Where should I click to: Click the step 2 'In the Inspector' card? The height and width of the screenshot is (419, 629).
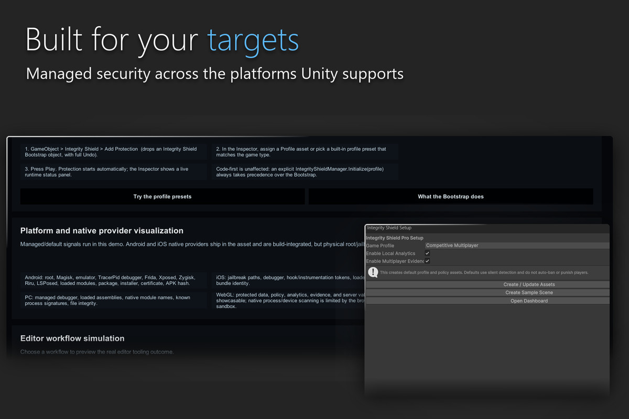coord(305,152)
